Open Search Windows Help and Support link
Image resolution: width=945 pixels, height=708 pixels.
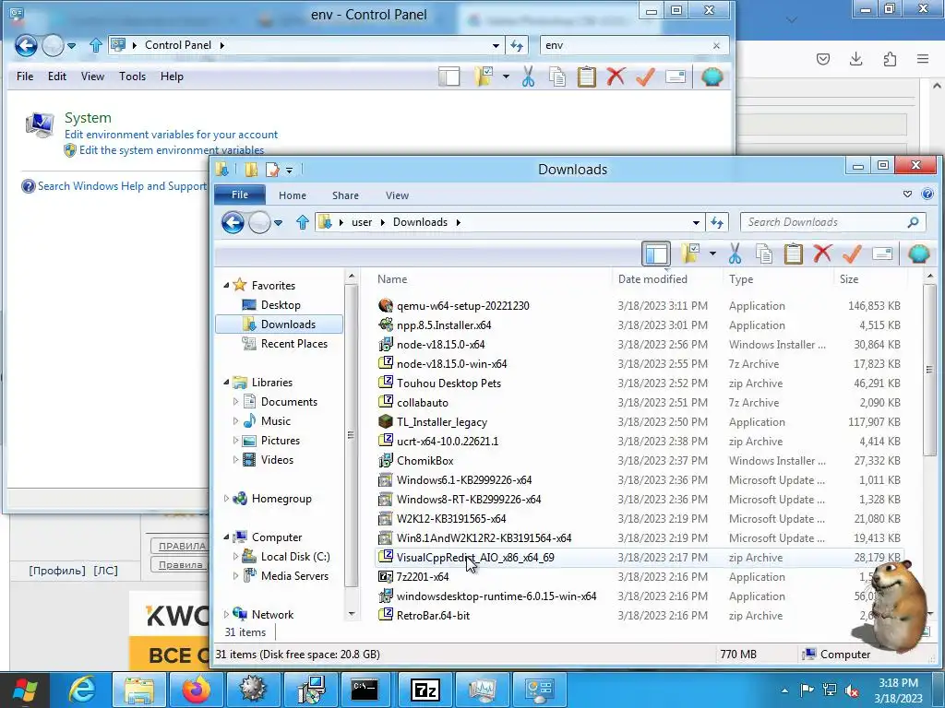pos(122,186)
